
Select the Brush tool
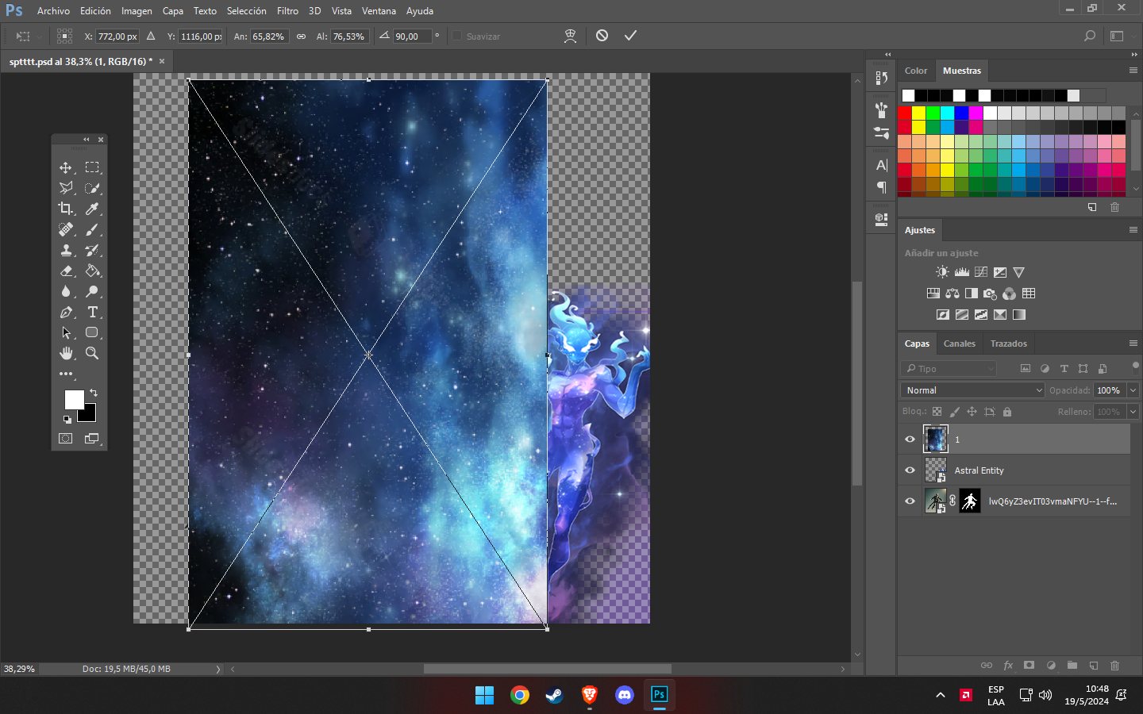(92, 229)
